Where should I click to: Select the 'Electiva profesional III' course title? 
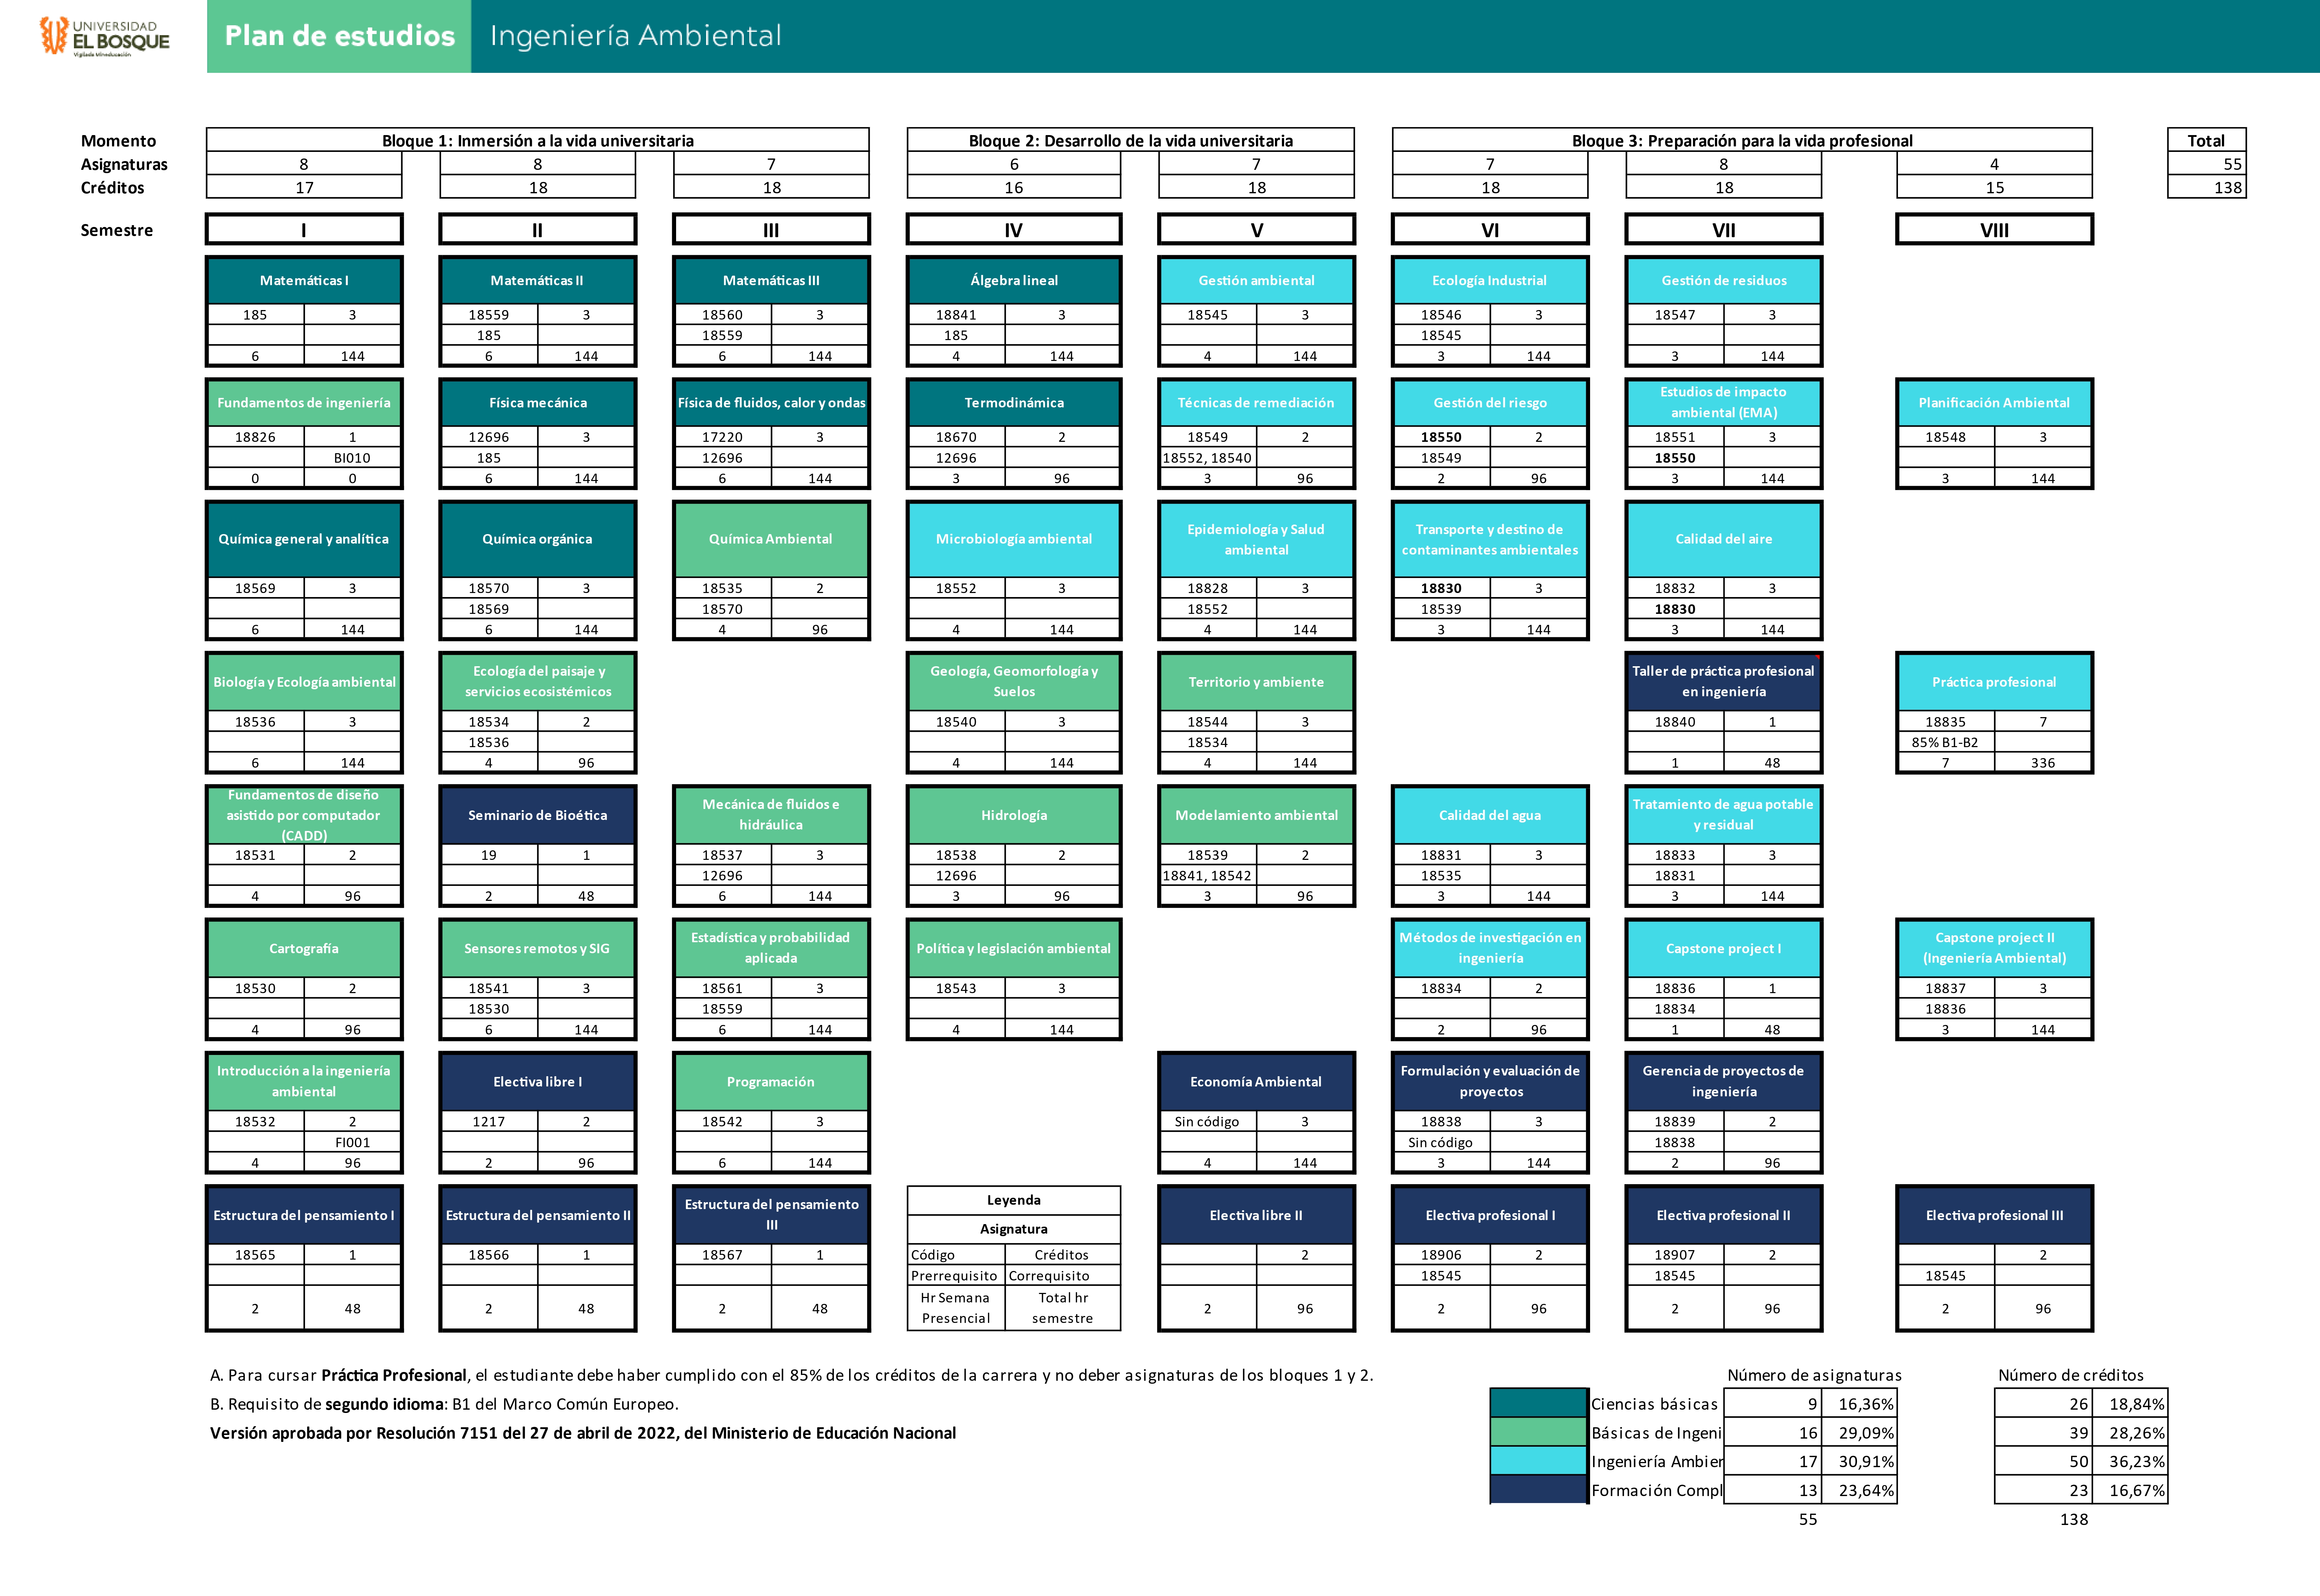point(1994,1215)
